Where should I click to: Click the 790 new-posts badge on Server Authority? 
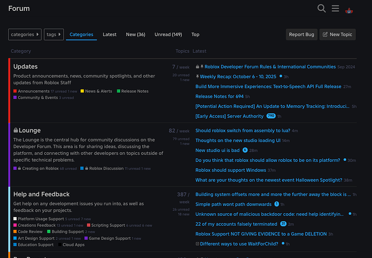(x=271, y=116)
